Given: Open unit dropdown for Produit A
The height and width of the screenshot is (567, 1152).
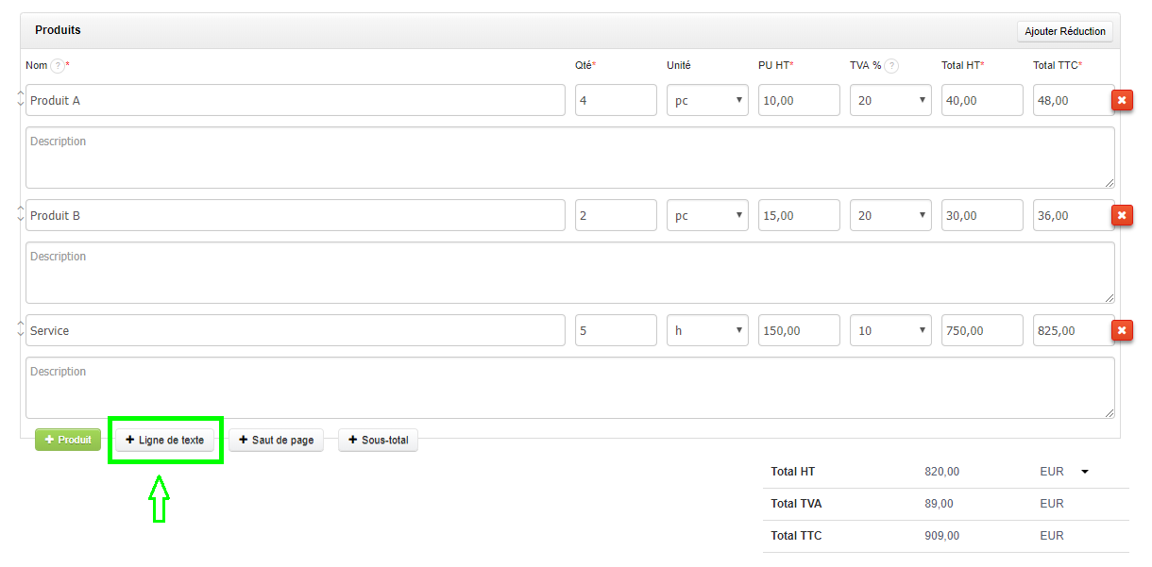Looking at the screenshot, I should coord(707,100).
